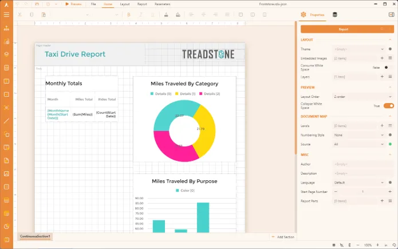
Task: Open the Source dropdown set to All
Action: pos(359,144)
